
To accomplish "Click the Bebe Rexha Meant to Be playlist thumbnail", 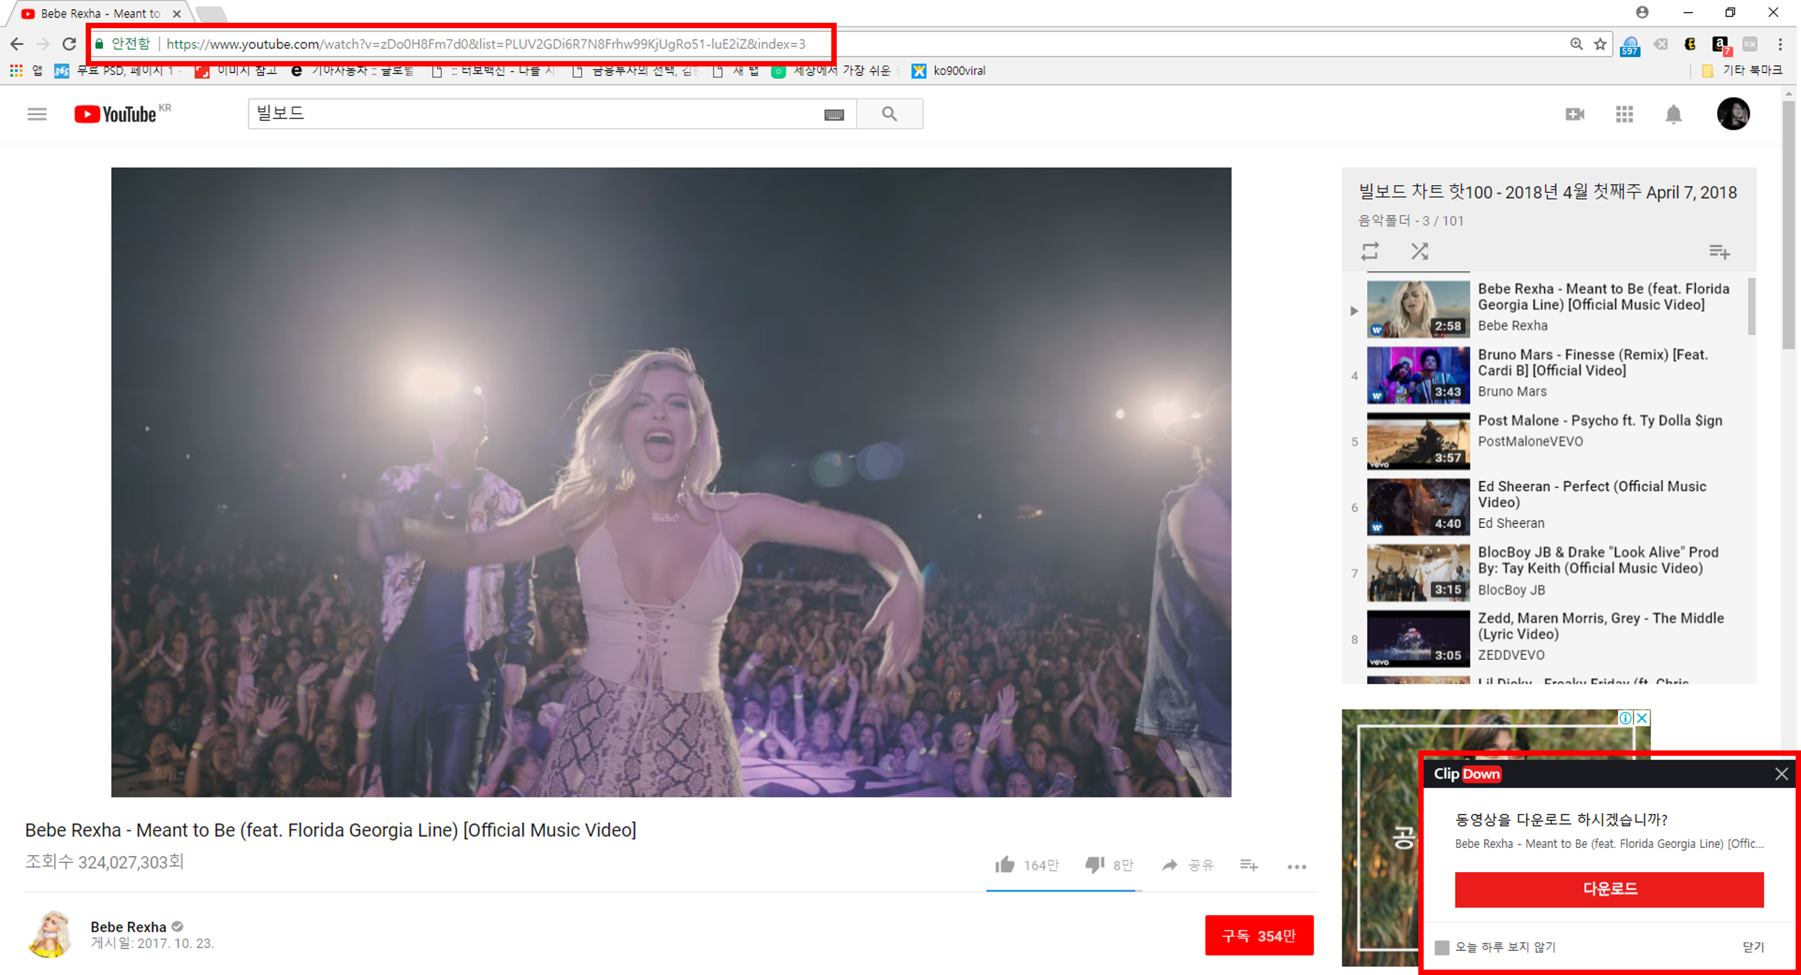I will (1418, 309).
